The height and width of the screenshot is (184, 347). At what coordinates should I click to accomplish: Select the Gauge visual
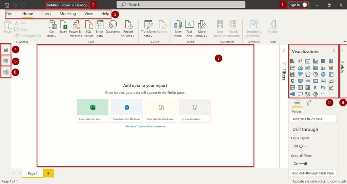(308, 81)
